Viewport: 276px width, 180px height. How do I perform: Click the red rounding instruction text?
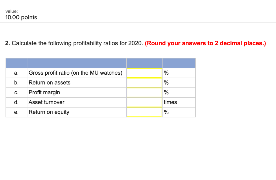coord(205,43)
